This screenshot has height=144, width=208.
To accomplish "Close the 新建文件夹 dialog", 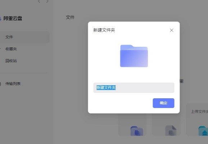I will pos(172,30).
